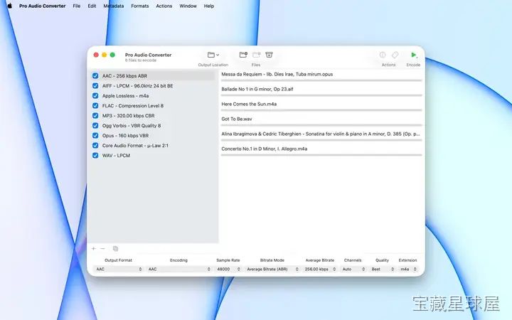Start encoding with the green Encode button
Screen dimensions: 512x320
coord(413,55)
